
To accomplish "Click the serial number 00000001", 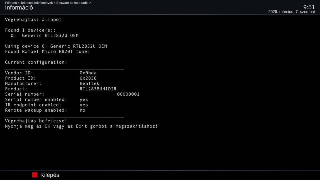I will pos(128,94).
